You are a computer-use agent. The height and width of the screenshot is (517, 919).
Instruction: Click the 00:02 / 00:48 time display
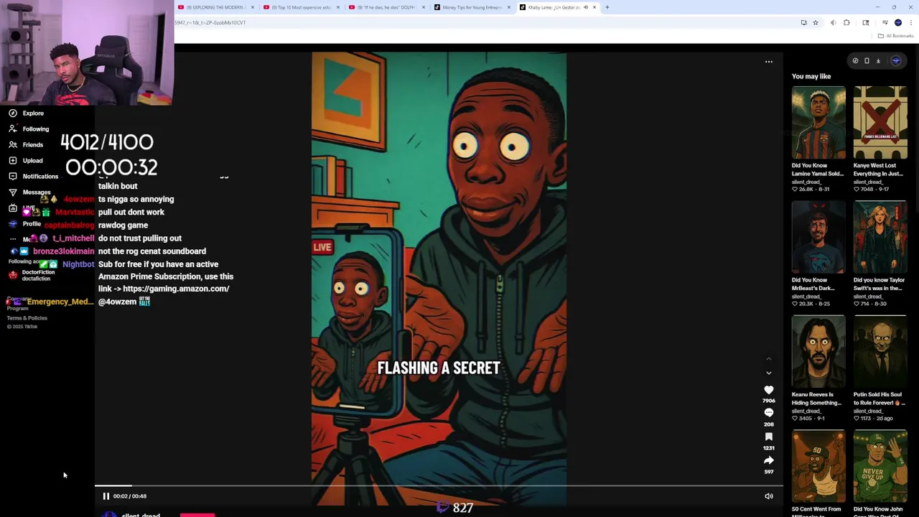(x=130, y=496)
